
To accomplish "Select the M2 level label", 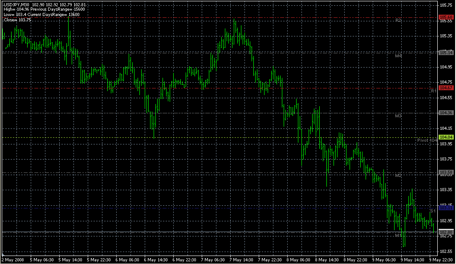I will pyautogui.click(x=399, y=176).
